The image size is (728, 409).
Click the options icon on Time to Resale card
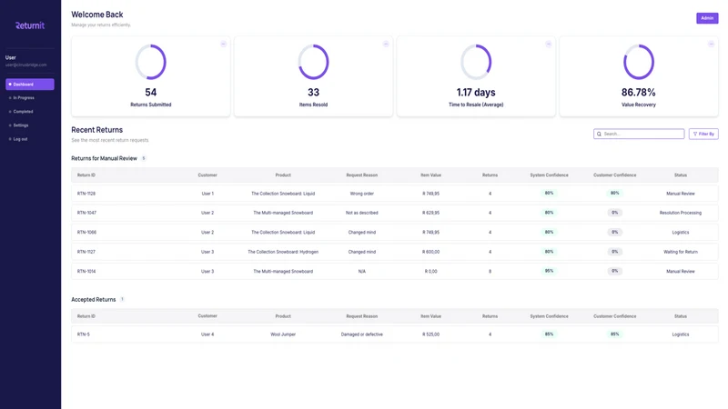coord(549,44)
